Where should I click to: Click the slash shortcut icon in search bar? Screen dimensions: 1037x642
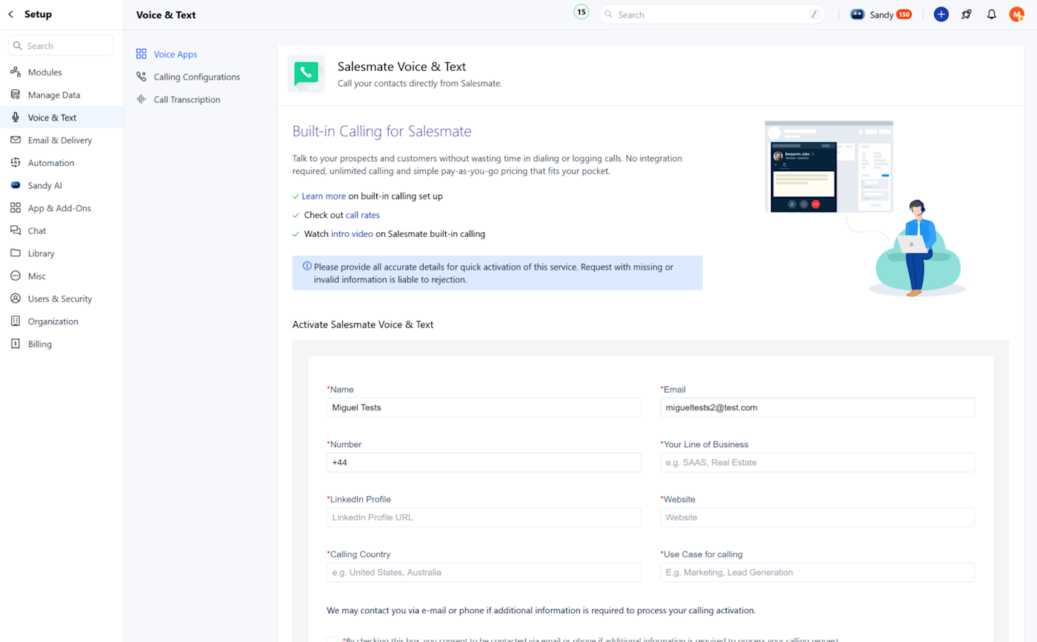tap(813, 14)
